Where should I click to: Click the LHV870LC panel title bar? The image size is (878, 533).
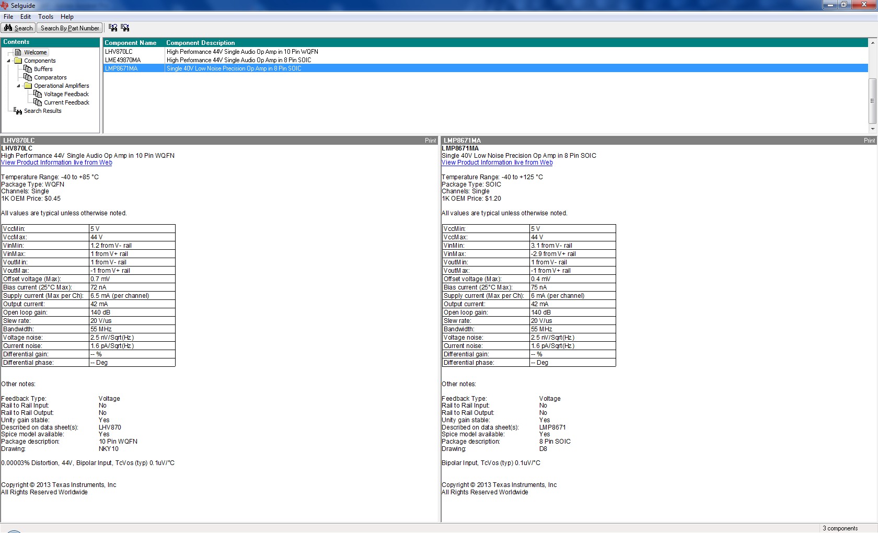219,141
